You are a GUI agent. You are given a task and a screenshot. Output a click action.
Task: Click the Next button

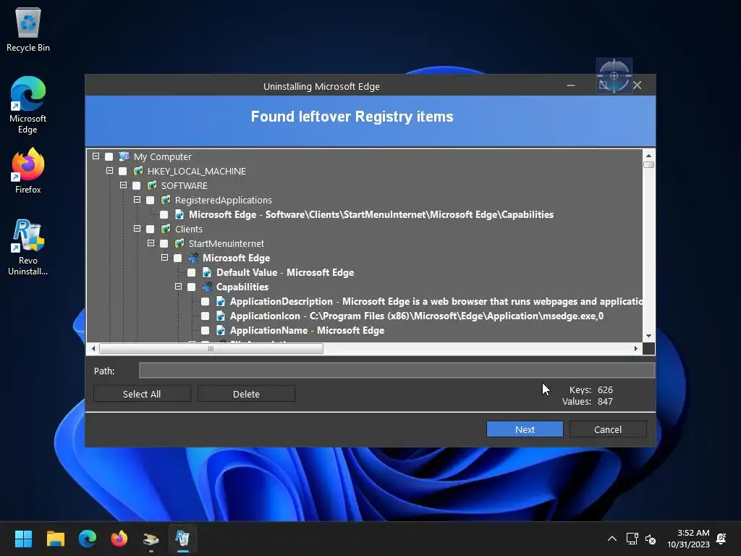[525, 429]
